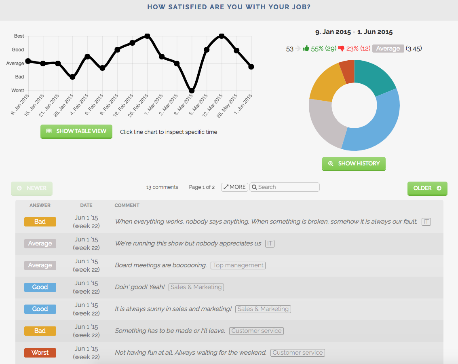The height and width of the screenshot is (364, 458).
Task: Click the COMMENT column header
Action: (x=127, y=205)
